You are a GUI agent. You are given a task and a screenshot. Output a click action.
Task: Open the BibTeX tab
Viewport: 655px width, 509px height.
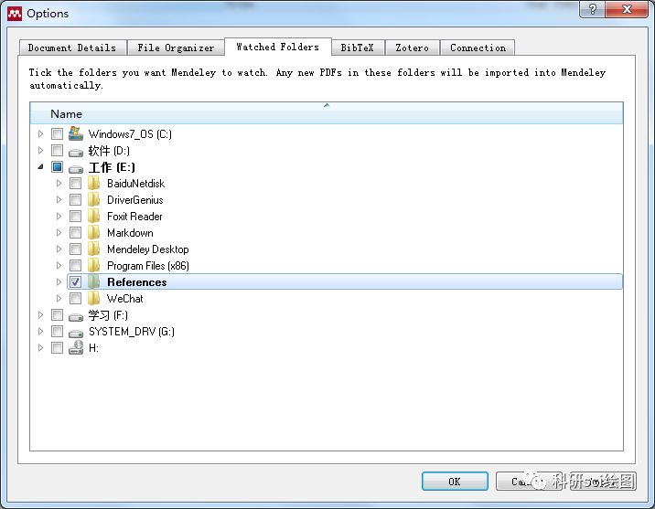point(357,48)
